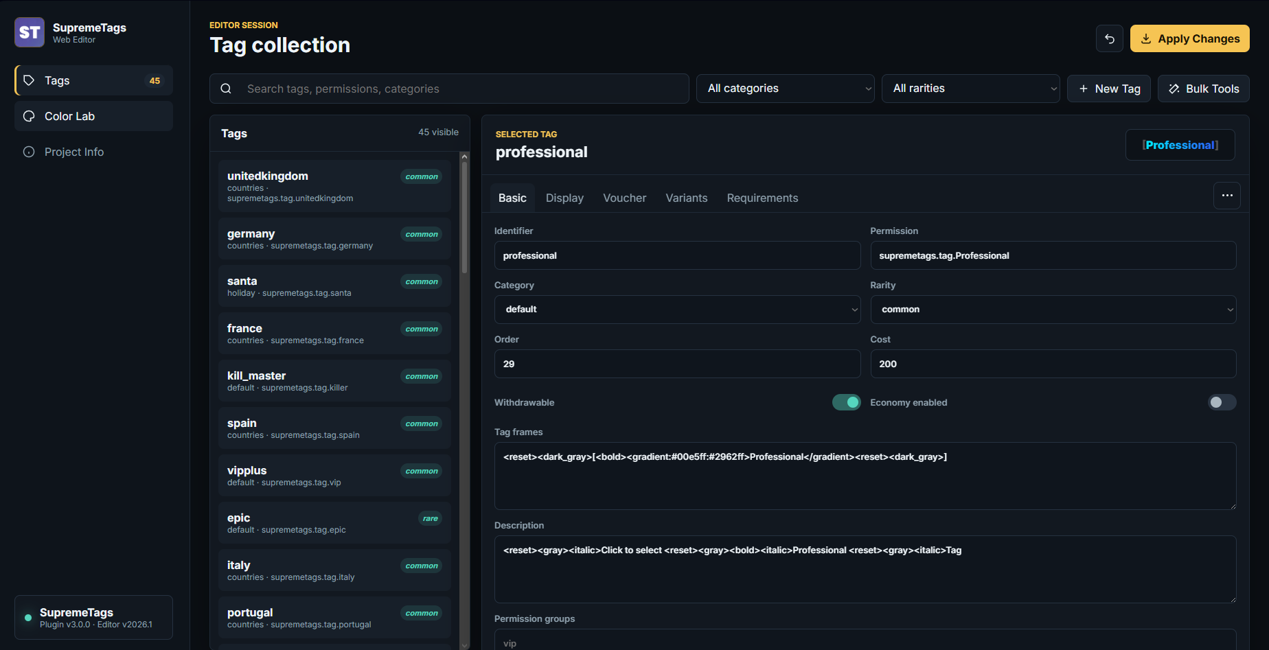This screenshot has width=1269, height=650.
Task: Create a tag with New Tag button
Action: pyautogui.click(x=1109, y=89)
